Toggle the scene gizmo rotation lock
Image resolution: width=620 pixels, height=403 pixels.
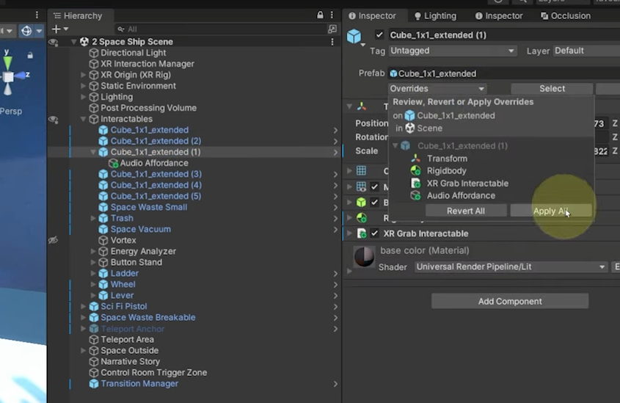coord(30,55)
